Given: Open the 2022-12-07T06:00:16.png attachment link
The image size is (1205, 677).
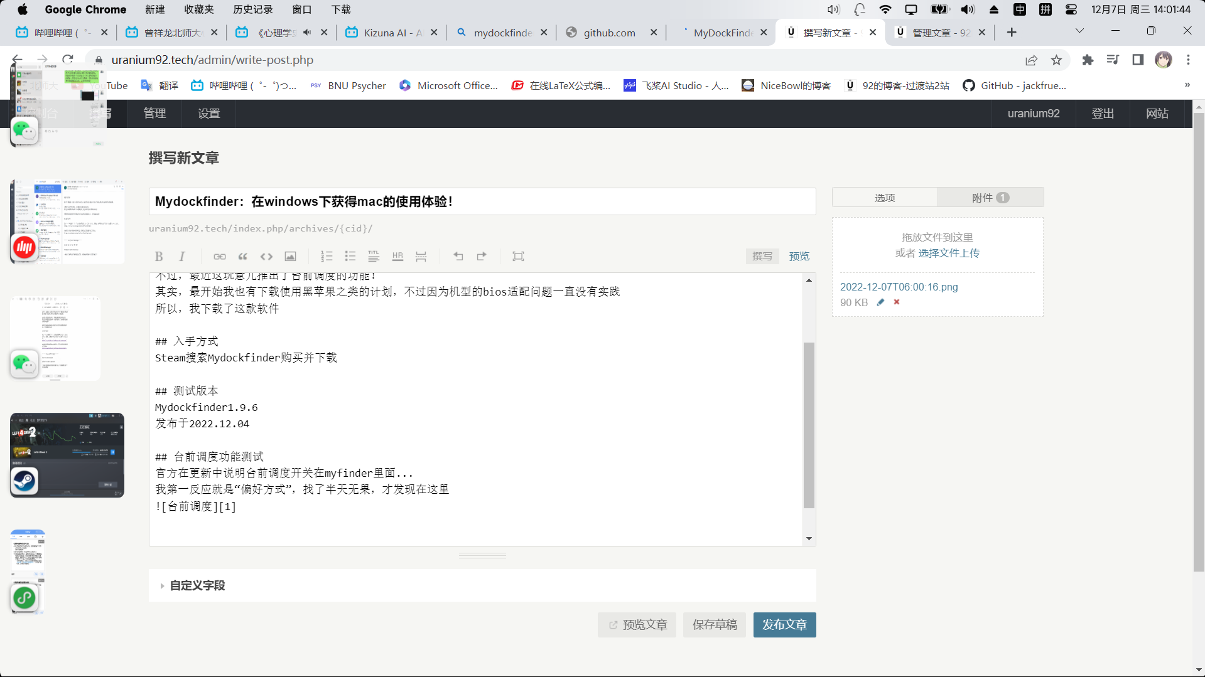Looking at the screenshot, I should tap(899, 287).
